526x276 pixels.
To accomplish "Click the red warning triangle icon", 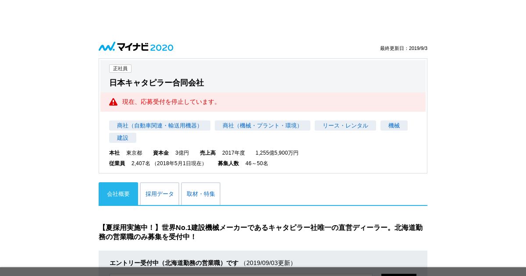I will click(x=114, y=102).
